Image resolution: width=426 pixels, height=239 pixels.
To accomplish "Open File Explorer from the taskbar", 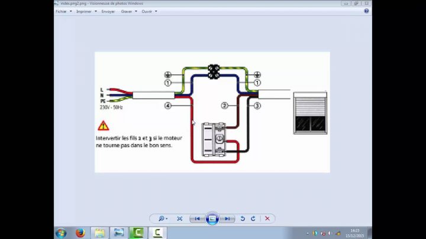I will (99, 233).
